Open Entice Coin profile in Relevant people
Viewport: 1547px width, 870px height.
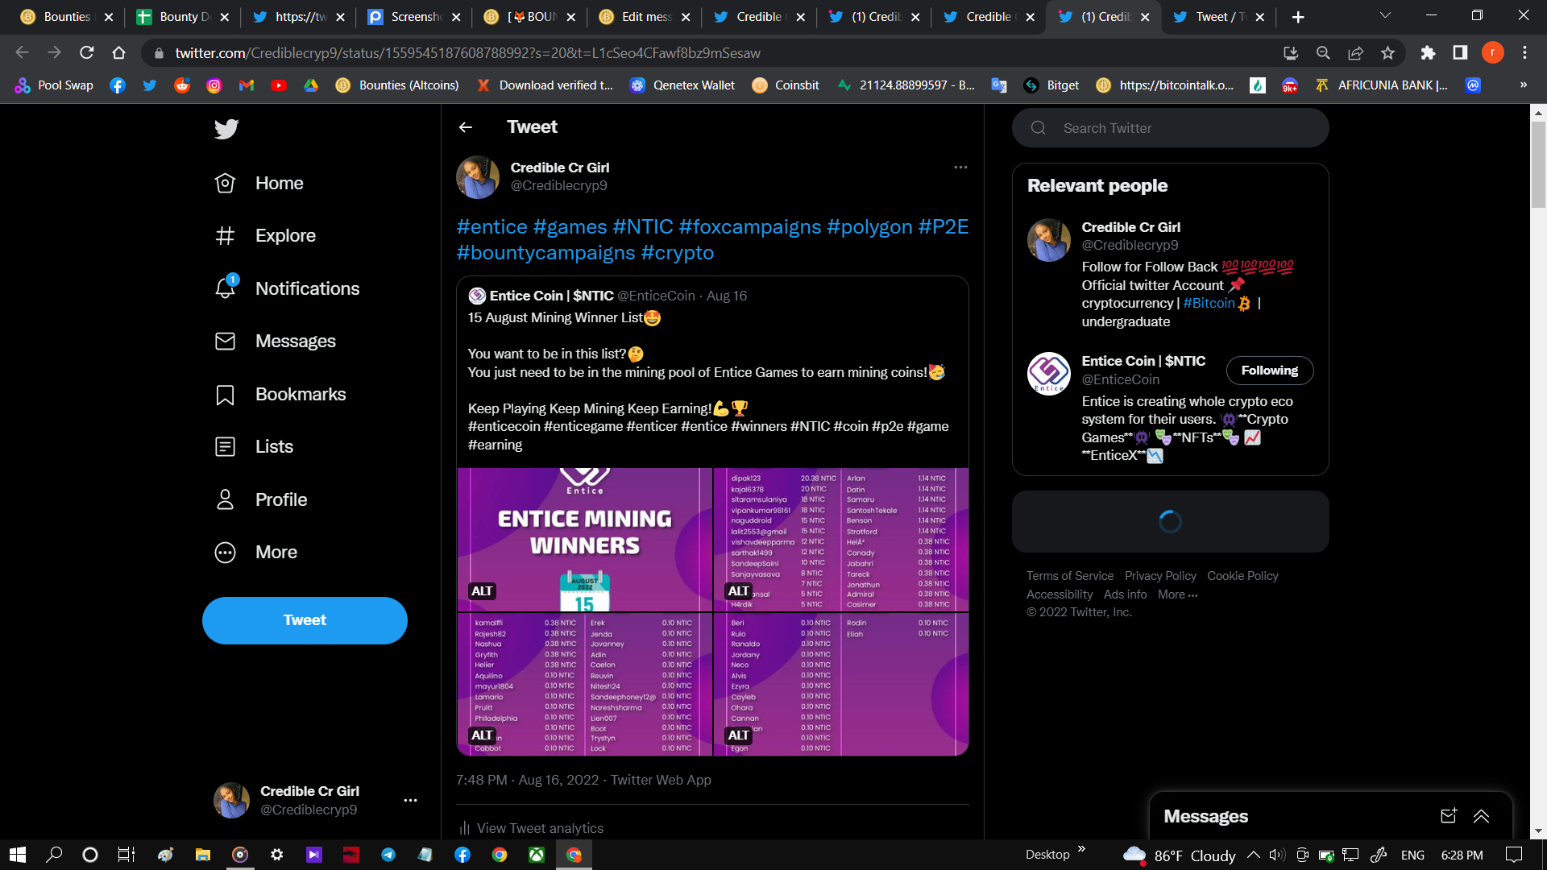click(1143, 361)
